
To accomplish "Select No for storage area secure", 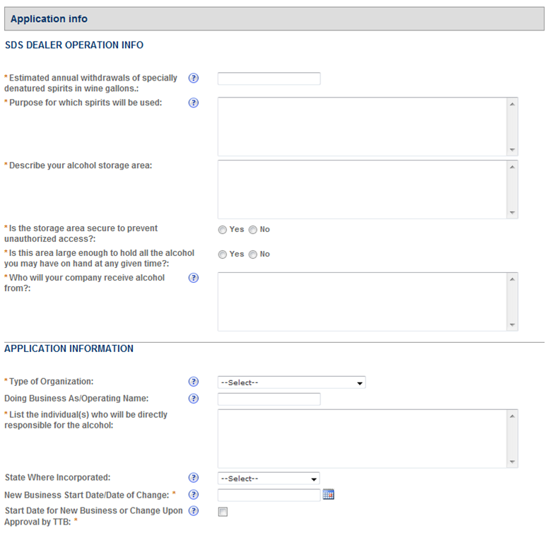I will [x=252, y=230].
